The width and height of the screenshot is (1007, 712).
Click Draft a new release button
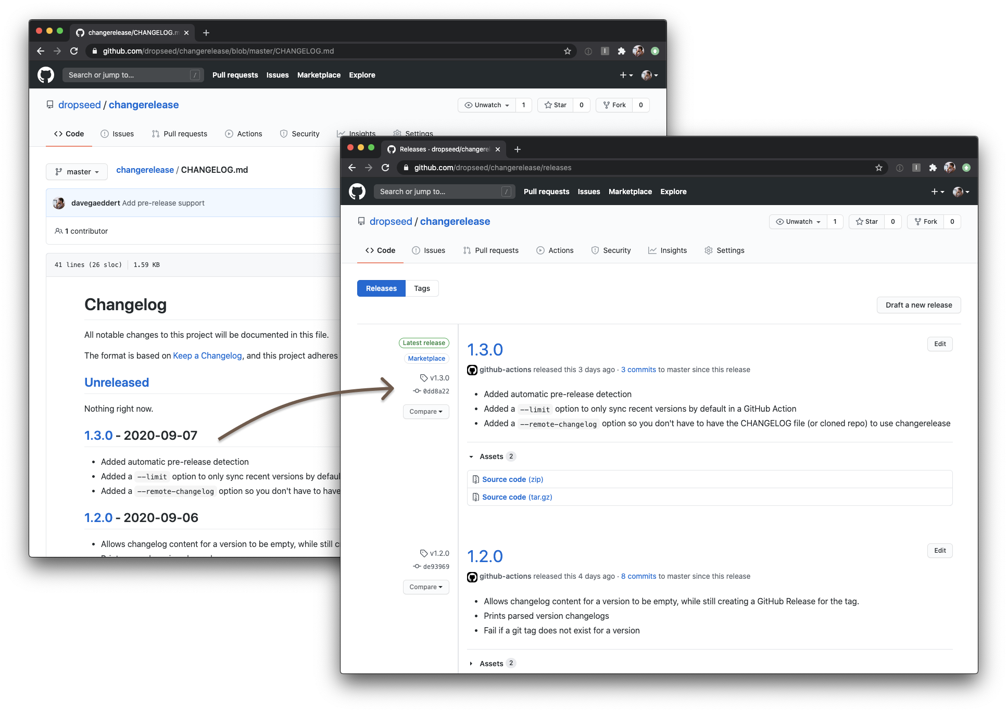[918, 305]
